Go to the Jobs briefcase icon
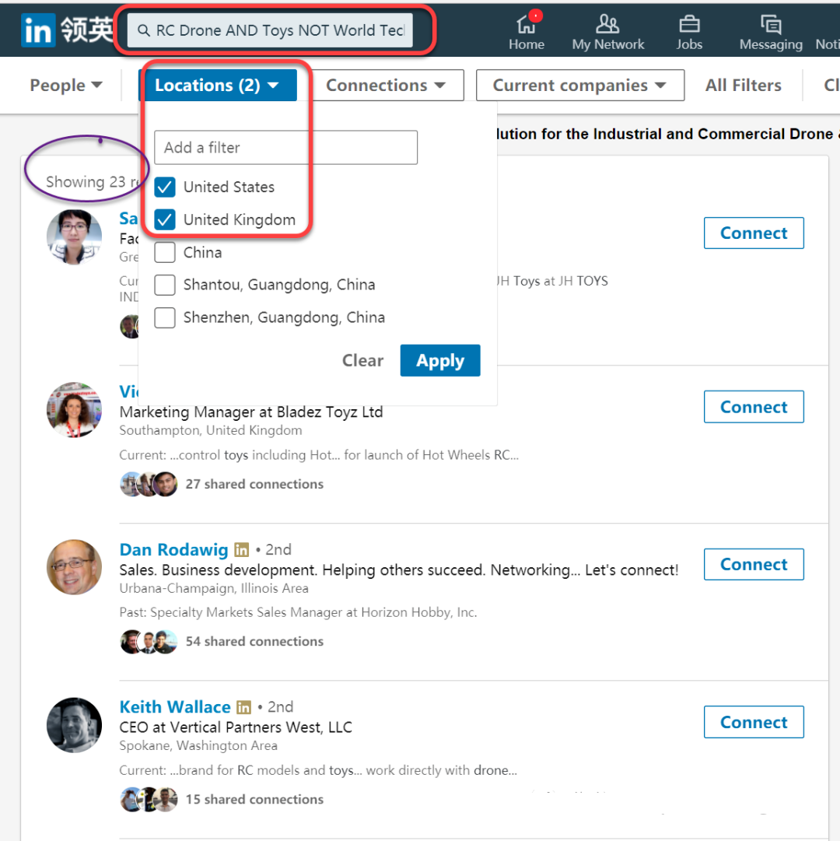The height and width of the screenshot is (841, 840). point(689,25)
